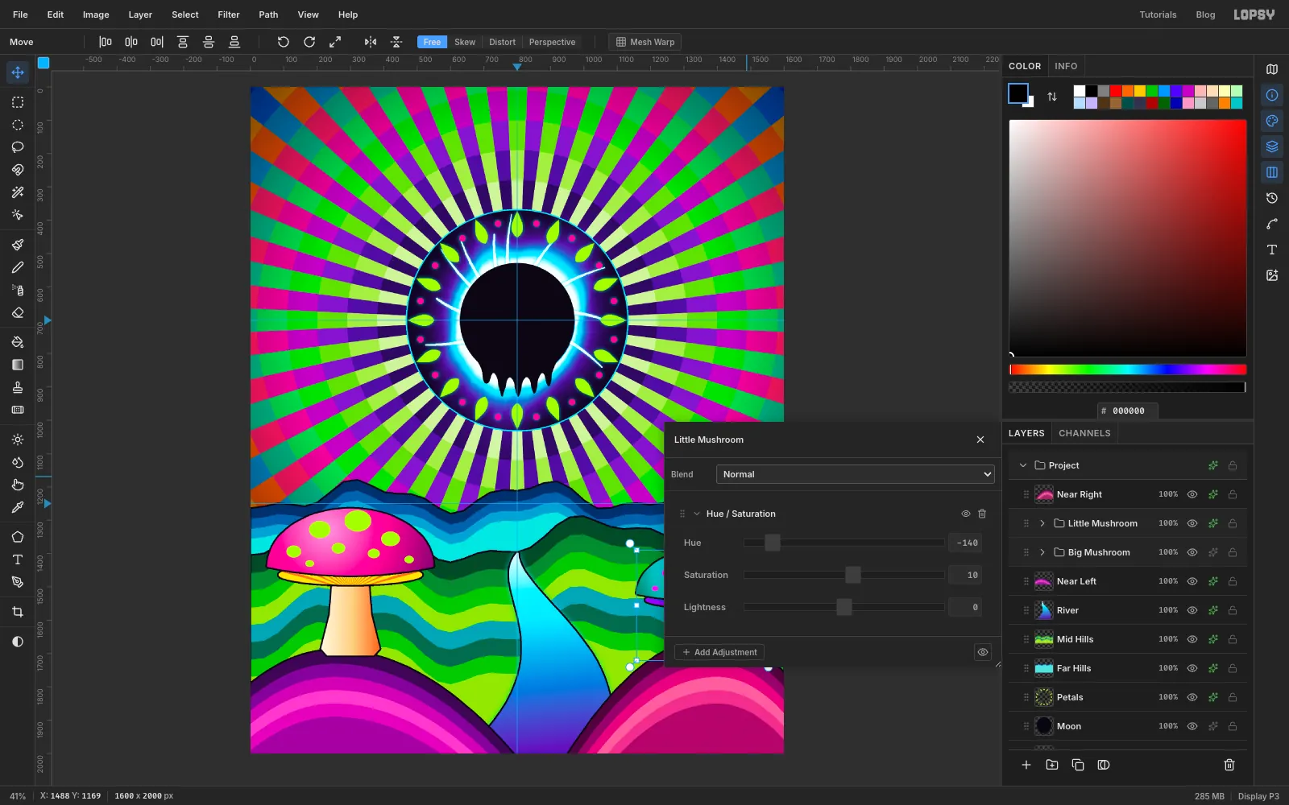Add a new layer with plus icon
The width and height of the screenshot is (1289, 805).
coord(1026,765)
